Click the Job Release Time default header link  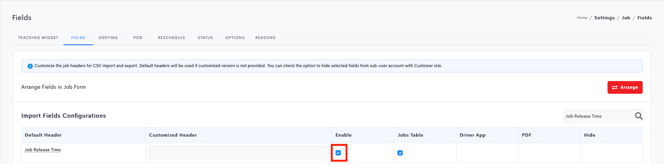click(x=43, y=150)
